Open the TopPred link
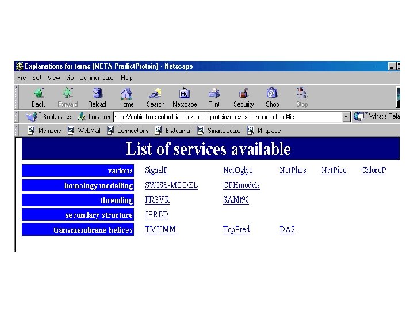Image resolution: width=414 pixels, height=311 pixels. (236, 229)
